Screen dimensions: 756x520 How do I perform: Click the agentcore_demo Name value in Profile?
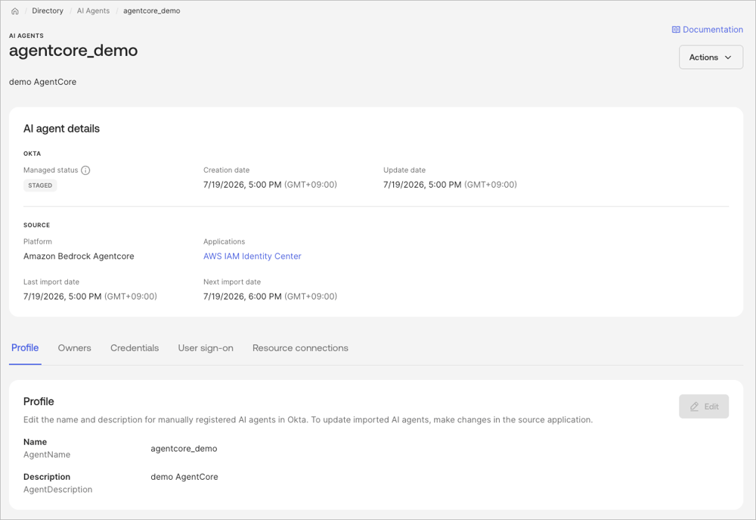[184, 449]
